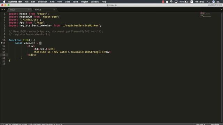Click the Hello h1 text
Image resolution: width=223 pixels, height=125 pixels.
43,49
